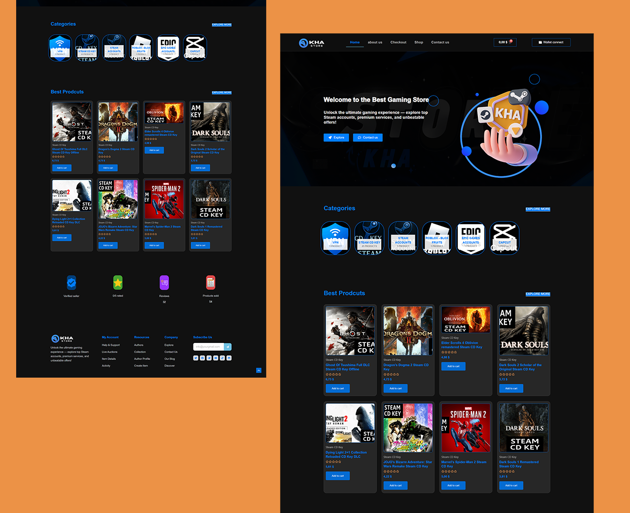Open the Facebook social icon

coord(203,358)
